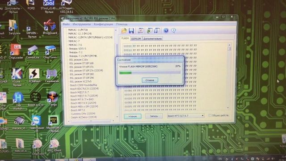Open the ChipLoader desktop shortcut

(x=16, y=51)
